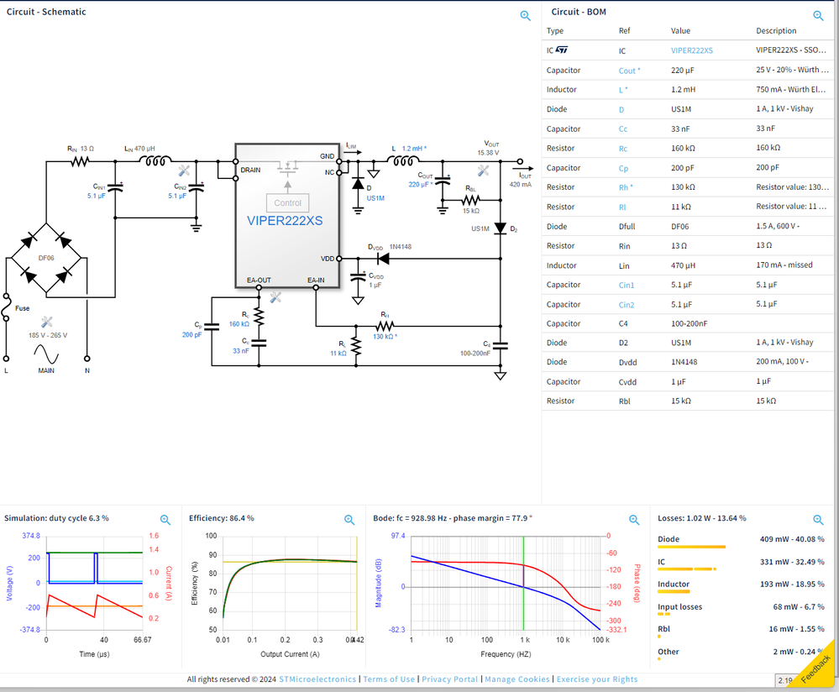This screenshot has height=692, width=839.
Task: Click the Lin 470 µH BOM row
Action: (688, 265)
